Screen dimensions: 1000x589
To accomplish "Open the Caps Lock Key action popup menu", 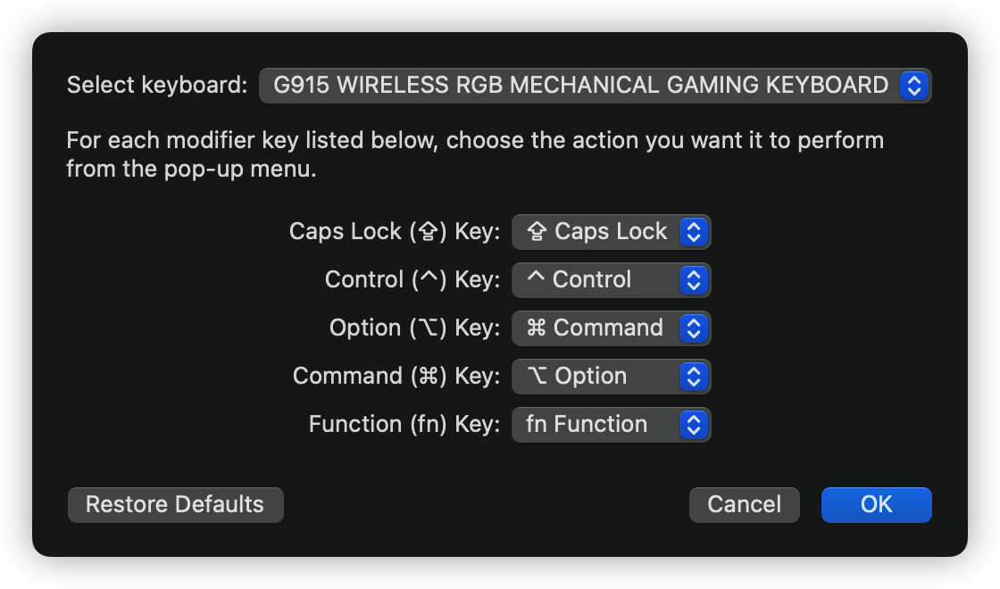I will (x=596, y=232).
